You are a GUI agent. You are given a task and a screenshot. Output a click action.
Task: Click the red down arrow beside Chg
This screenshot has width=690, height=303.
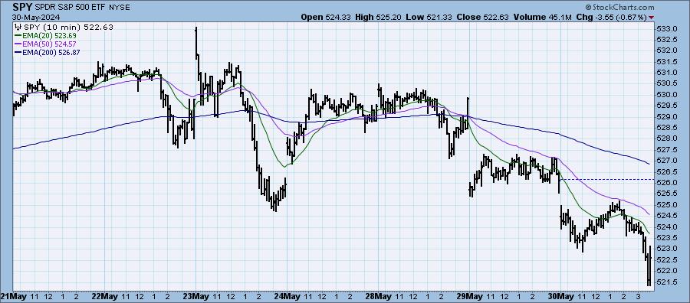tap(651, 18)
